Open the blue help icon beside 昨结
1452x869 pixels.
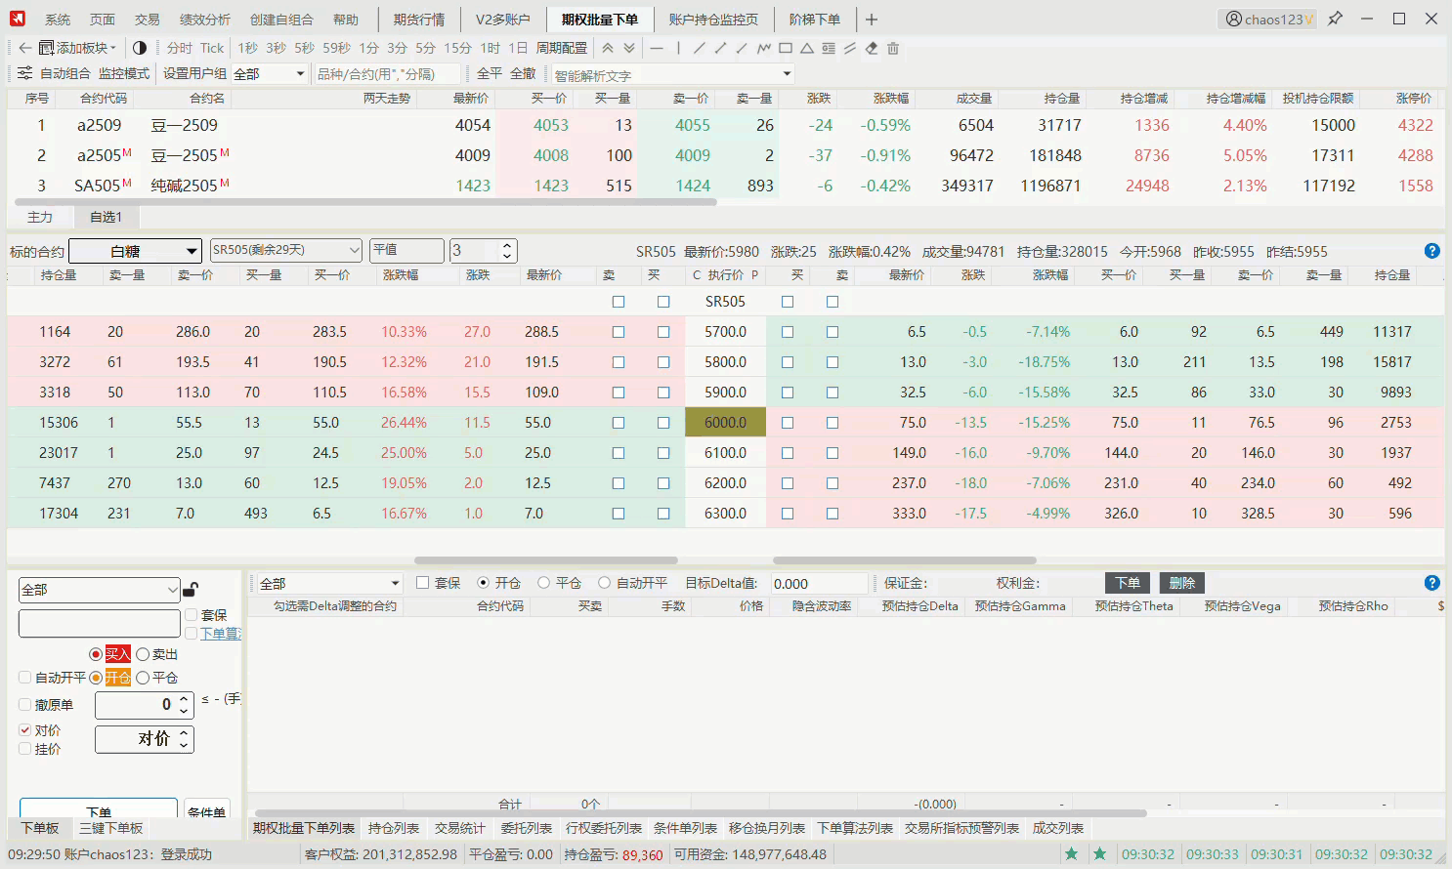(x=1431, y=251)
